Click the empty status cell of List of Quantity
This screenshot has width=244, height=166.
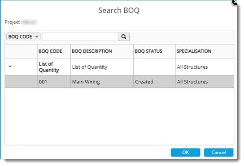pos(154,67)
